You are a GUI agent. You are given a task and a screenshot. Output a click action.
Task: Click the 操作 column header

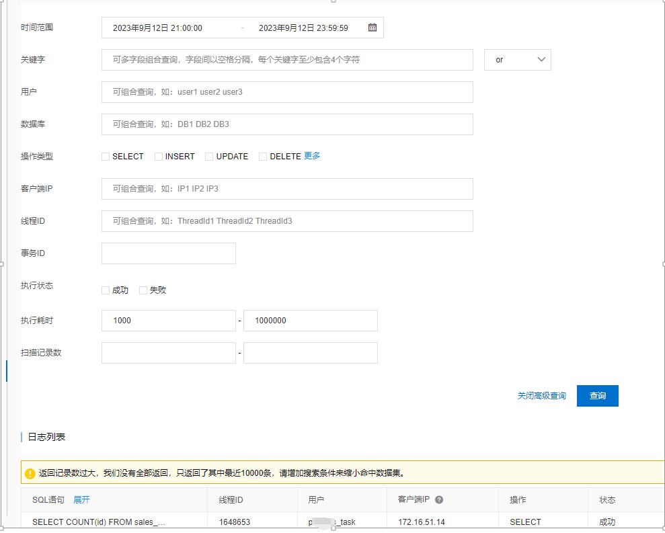click(x=518, y=499)
